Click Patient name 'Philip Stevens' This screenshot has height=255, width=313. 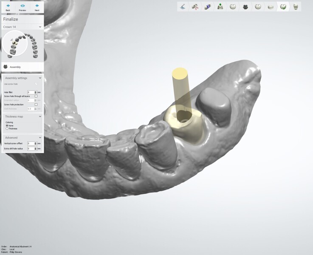(16, 252)
